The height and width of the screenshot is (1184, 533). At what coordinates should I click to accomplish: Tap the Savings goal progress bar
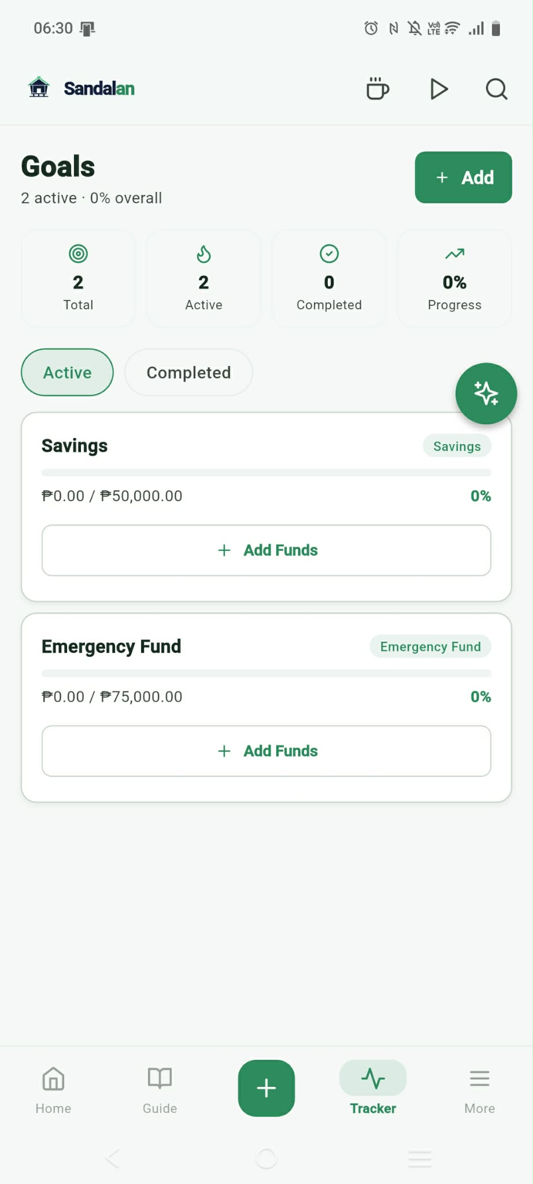(x=266, y=473)
